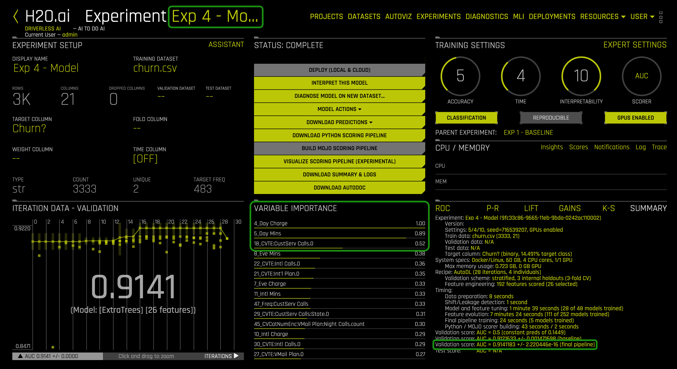Click the H2O.ai logo text
The height and width of the screenshot is (369, 677).
[47, 16]
